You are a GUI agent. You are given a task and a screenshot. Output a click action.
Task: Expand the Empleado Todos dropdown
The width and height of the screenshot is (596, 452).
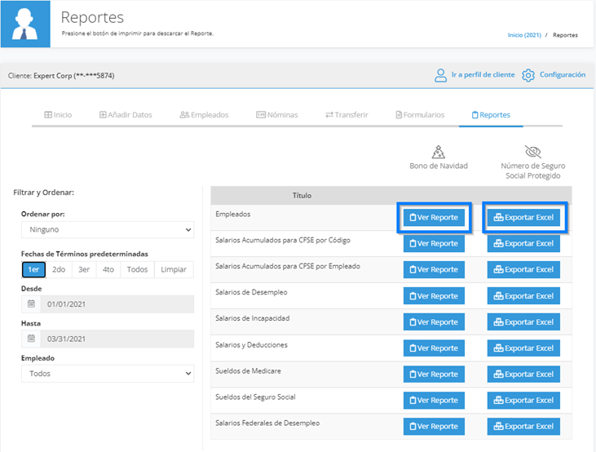[x=108, y=374]
